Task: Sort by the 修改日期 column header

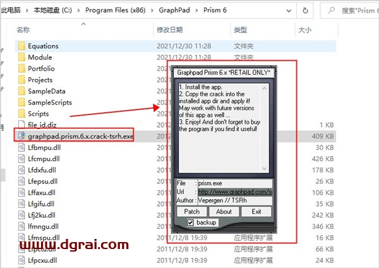Action: click(169, 30)
